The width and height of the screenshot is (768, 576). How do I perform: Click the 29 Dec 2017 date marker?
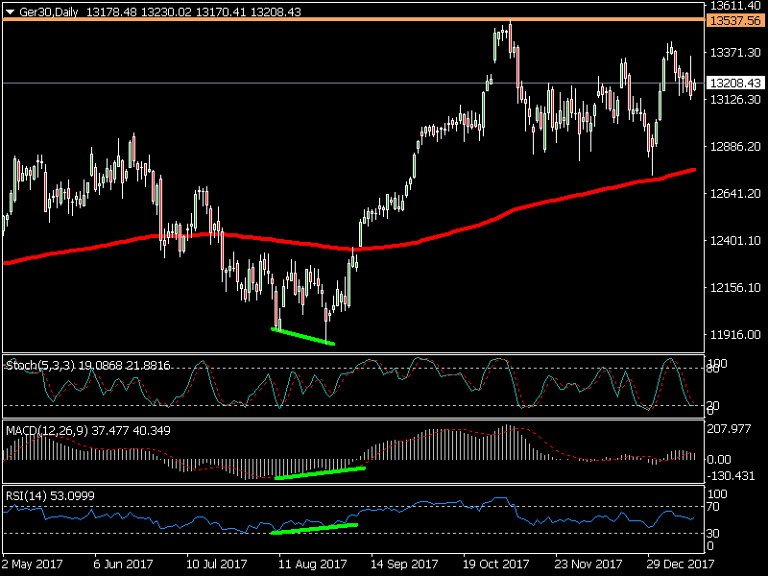680,564
